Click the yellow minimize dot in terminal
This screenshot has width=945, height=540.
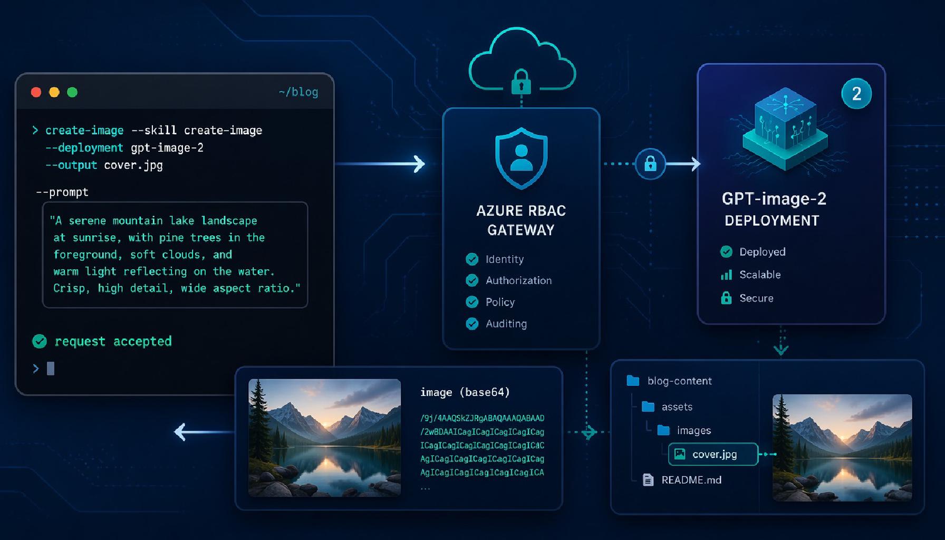(54, 92)
